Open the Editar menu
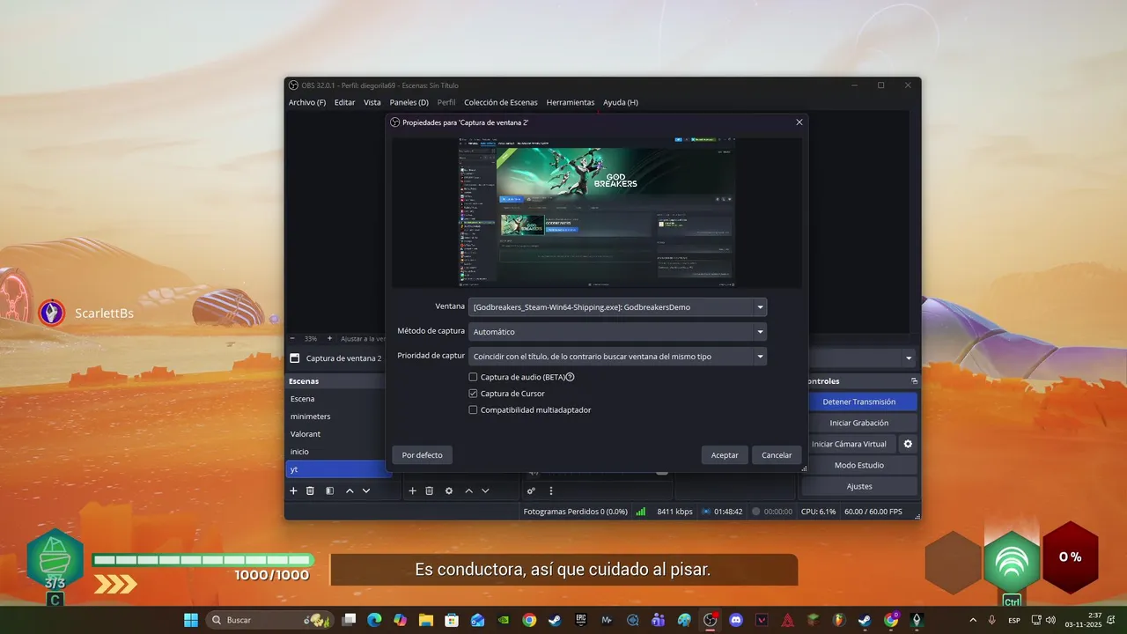This screenshot has height=634, width=1127. (344, 102)
